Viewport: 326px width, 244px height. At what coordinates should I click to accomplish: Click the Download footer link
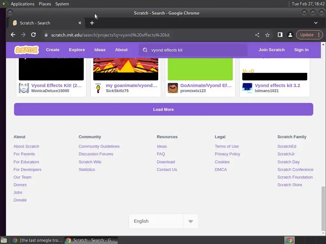tap(166, 162)
